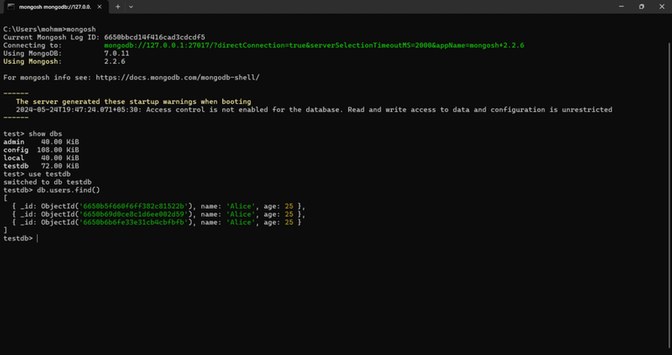Open a new terminal tab

pos(118,6)
